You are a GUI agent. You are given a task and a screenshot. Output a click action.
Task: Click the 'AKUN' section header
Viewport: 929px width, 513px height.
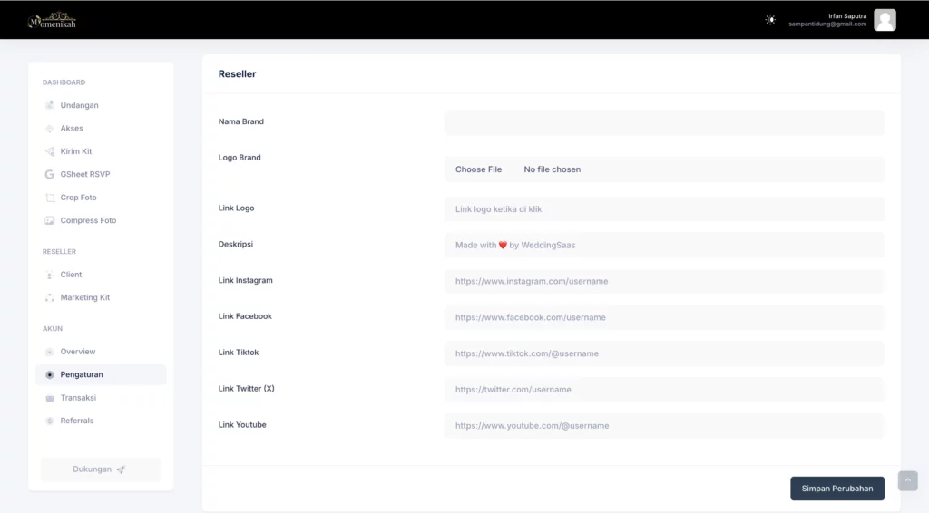tap(52, 328)
